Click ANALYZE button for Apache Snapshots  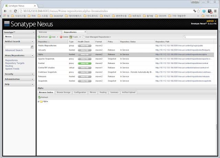pos(85,59)
